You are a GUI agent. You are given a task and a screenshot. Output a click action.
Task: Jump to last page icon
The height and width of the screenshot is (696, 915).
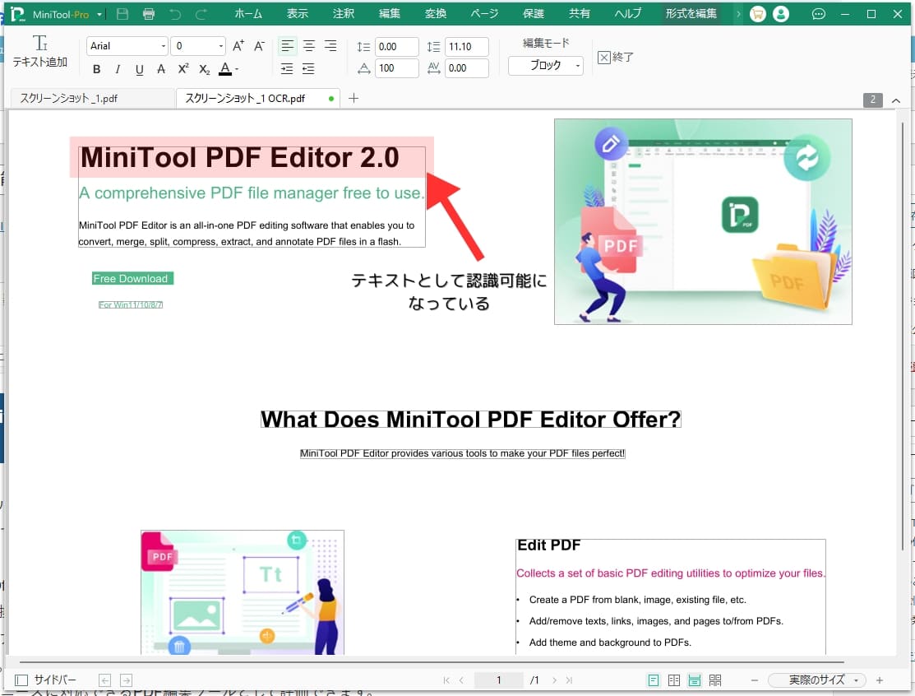point(570,680)
